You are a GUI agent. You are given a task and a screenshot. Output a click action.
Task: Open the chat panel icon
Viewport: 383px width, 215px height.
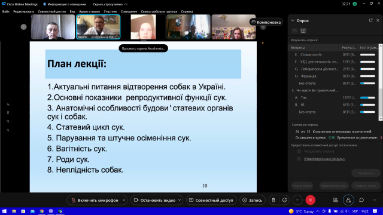(361, 200)
